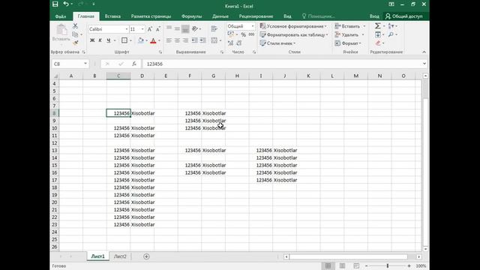Click the insert function fx icon
This screenshot has height=270, width=480.
point(134,64)
